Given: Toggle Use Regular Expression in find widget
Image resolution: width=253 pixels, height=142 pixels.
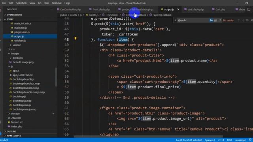Looking at the screenshot, I should (x=219, y=21).
